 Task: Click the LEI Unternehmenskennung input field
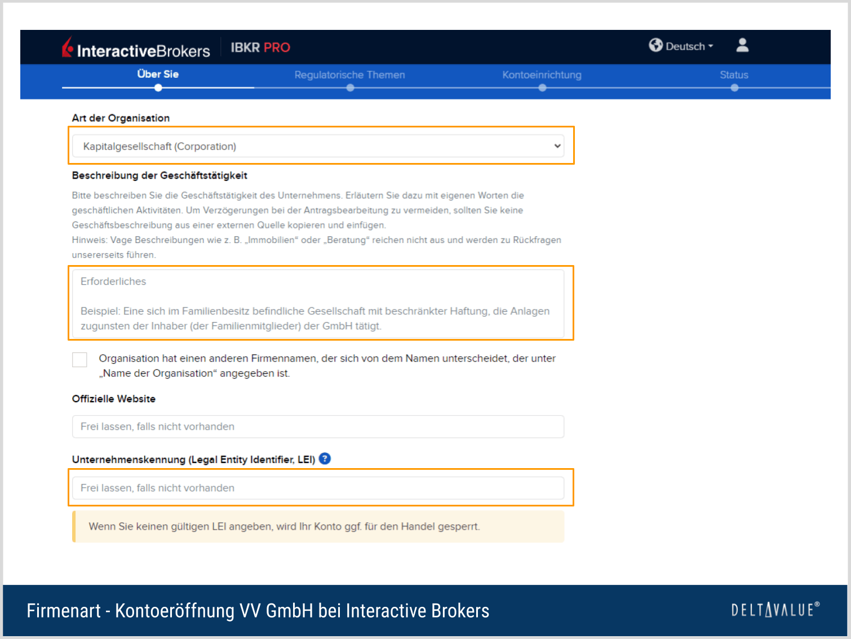coord(318,488)
